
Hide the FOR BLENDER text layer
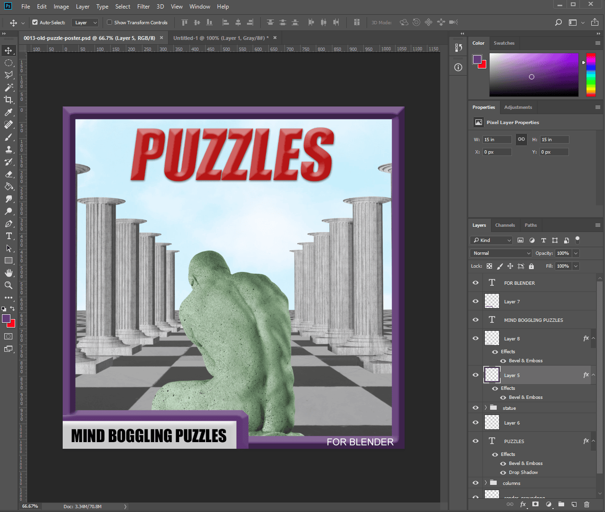coord(475,283)
